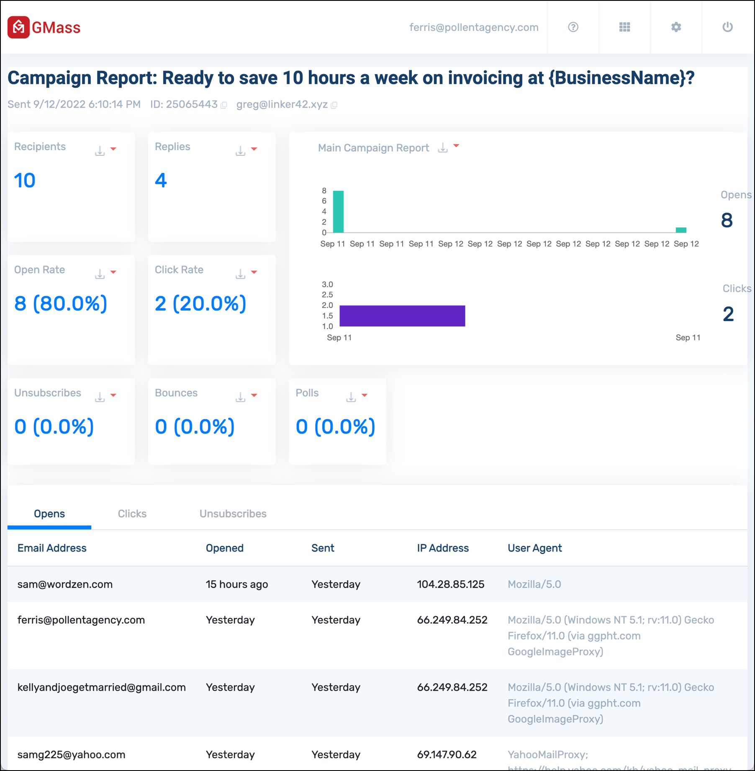The width and height of the screenshot is (755, 771).
Task: Click the tall teal Opens bar on Sep 11
Action: click(338, 212)
